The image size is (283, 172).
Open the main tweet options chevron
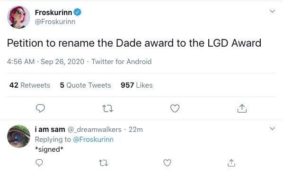click(272, 11)
